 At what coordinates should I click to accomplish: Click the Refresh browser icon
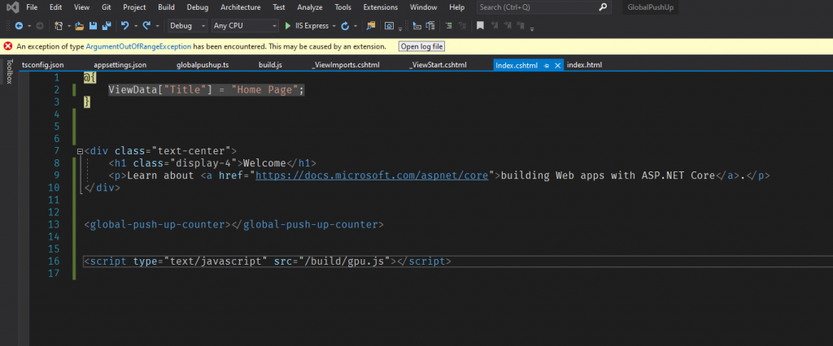click(x=345, y=25)
